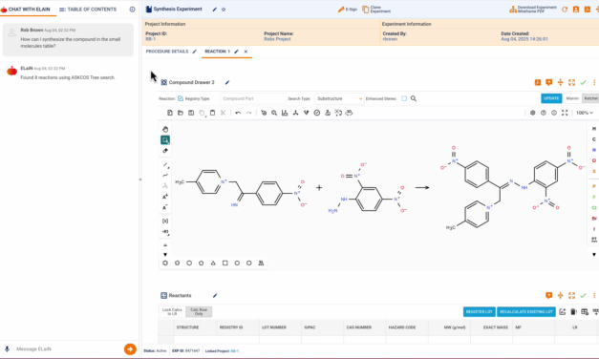Select the chain drawing tool

pos(165,176)
